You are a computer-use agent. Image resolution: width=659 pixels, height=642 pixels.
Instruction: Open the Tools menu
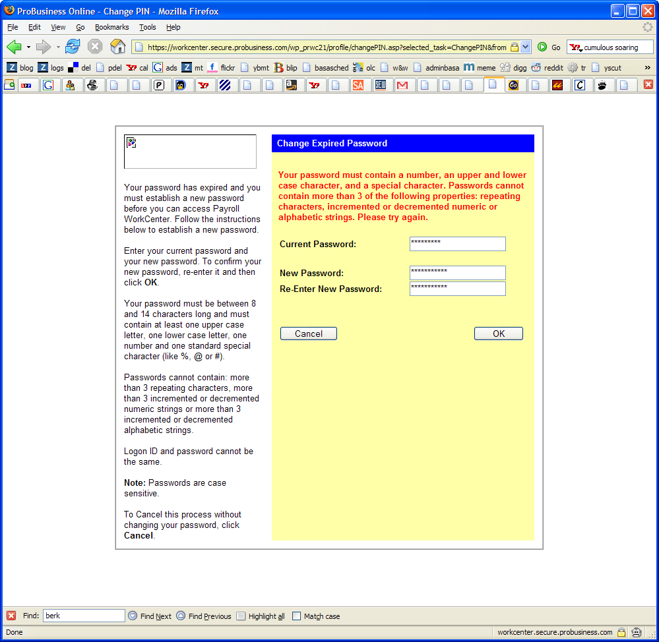click(x=147, y=27)
